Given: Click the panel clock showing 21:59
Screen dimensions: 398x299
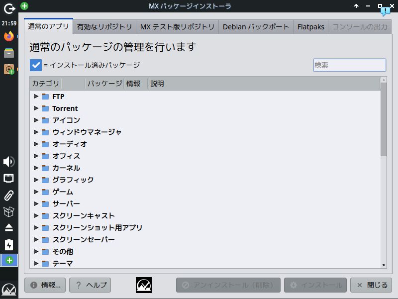Looking at the screenshot, I should tap(9, 23).
